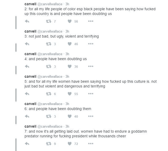Retweet the tweet with 9 retweets
This screenshot has height=151, width=168.
[x=48, y=144]
